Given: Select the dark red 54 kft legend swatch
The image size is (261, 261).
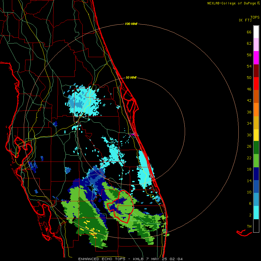Looking at the screenshot, I should coord(256,71).
